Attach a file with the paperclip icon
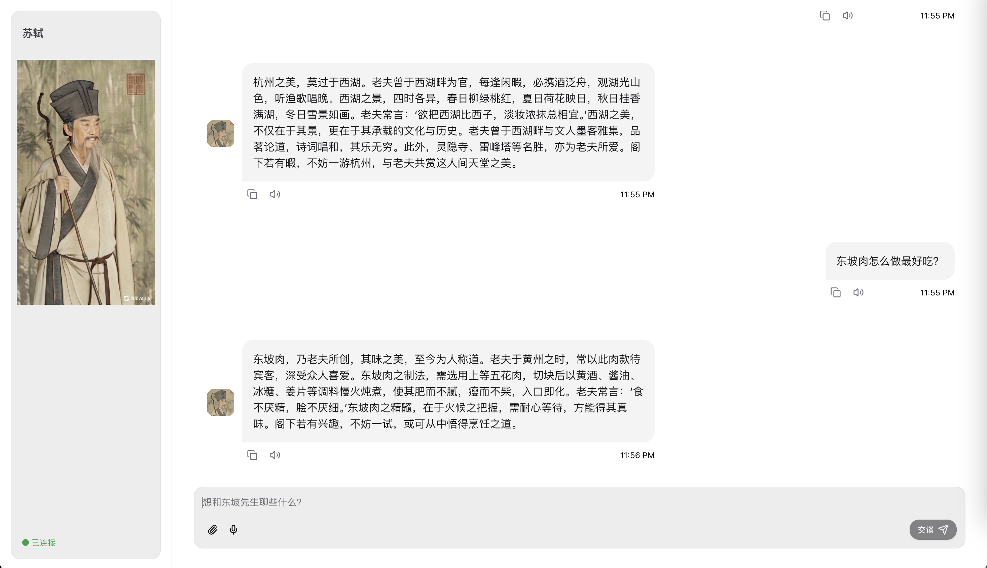The image size is (987, 568). coord(212,529)
